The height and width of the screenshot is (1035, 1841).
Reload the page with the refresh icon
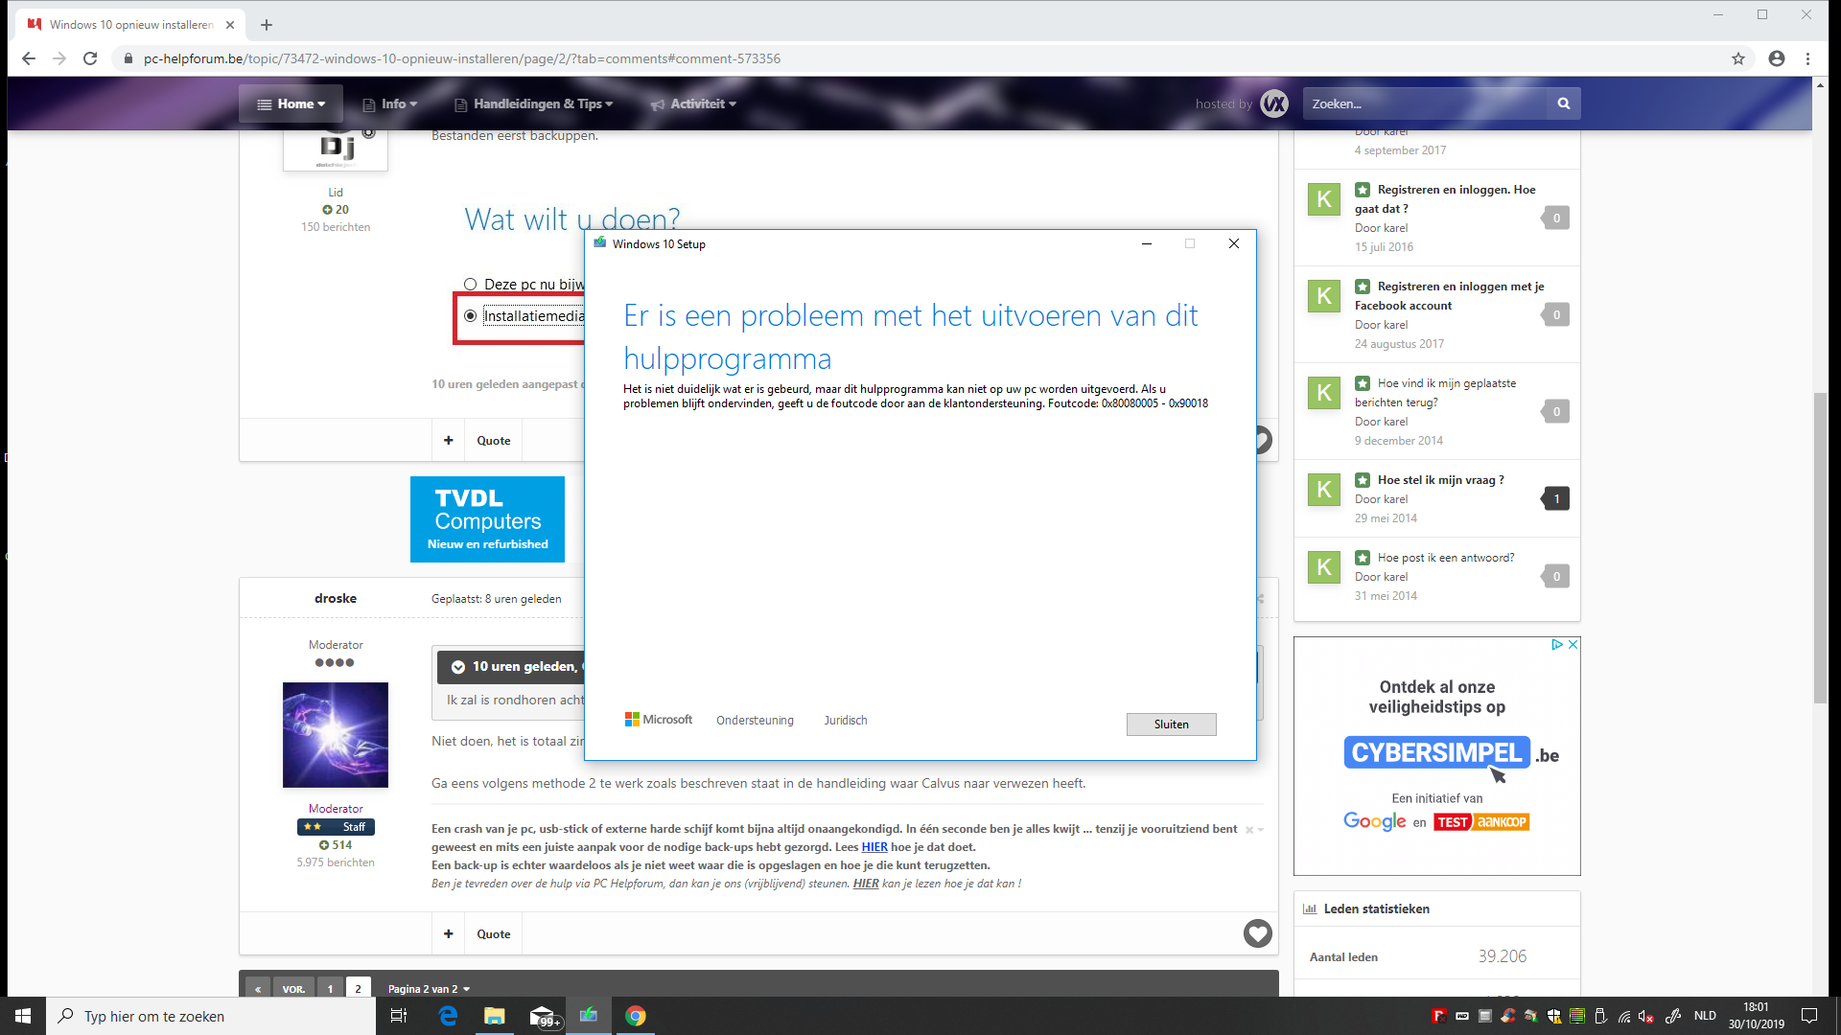click(90, 58)
